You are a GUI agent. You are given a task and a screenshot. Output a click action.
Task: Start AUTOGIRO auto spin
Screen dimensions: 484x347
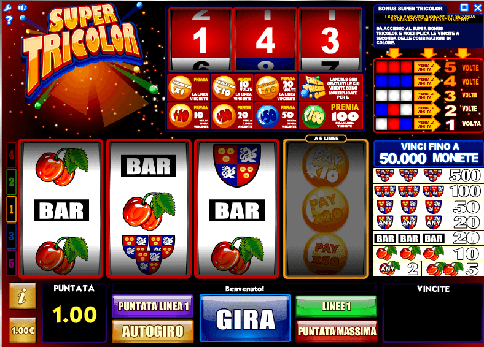pos(153,331)
